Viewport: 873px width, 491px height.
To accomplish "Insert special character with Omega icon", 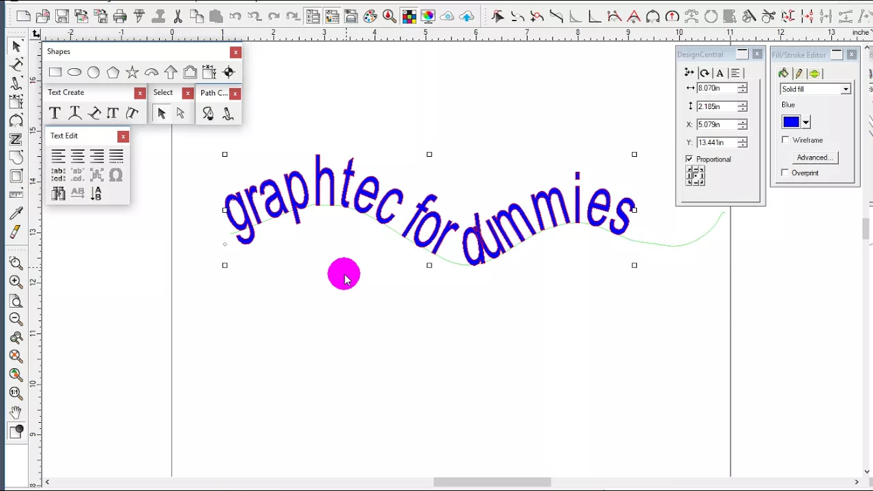I will (116, 175).
